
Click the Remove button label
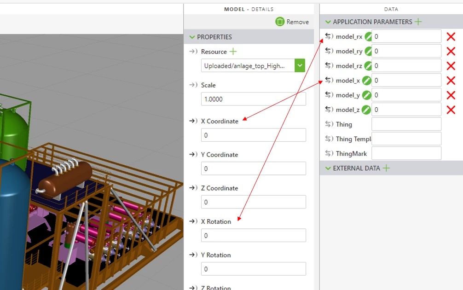[298, 22]
